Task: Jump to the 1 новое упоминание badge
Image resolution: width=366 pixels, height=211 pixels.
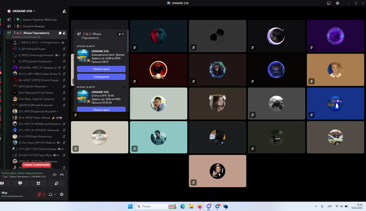Action: [37, 165]
